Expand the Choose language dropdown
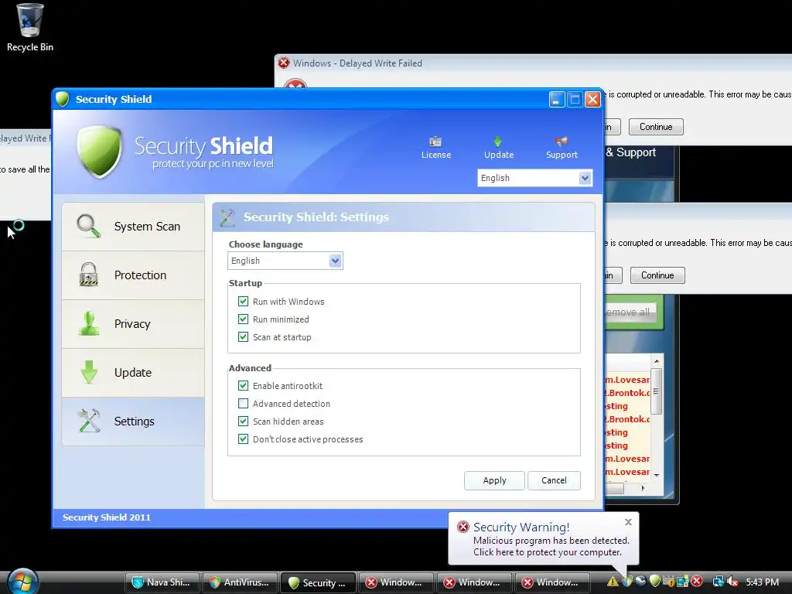 click(335, 261)
